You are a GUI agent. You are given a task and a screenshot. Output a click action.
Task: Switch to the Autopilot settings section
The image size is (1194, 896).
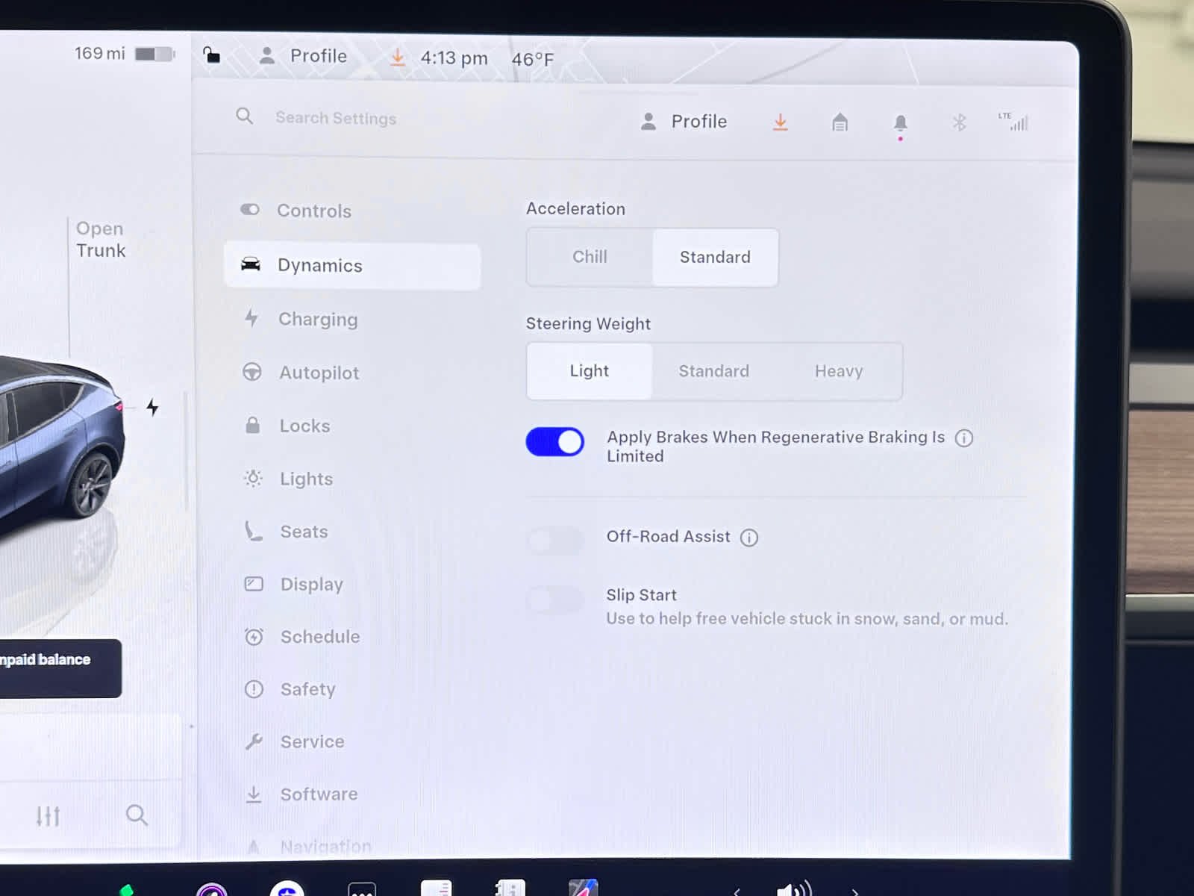coord(319,373)
